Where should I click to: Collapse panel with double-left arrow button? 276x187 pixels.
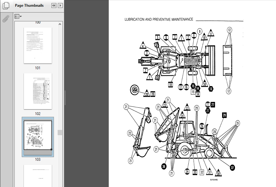click(x=54, y=5)
